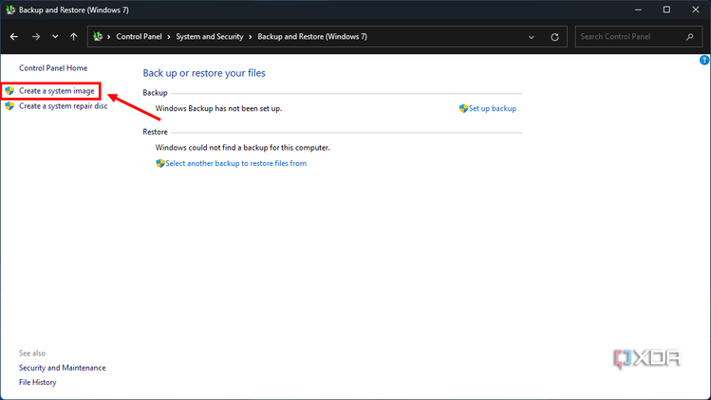
Task: Click the Backup and Restore address bar icon
Action: (x=98, y=36)
